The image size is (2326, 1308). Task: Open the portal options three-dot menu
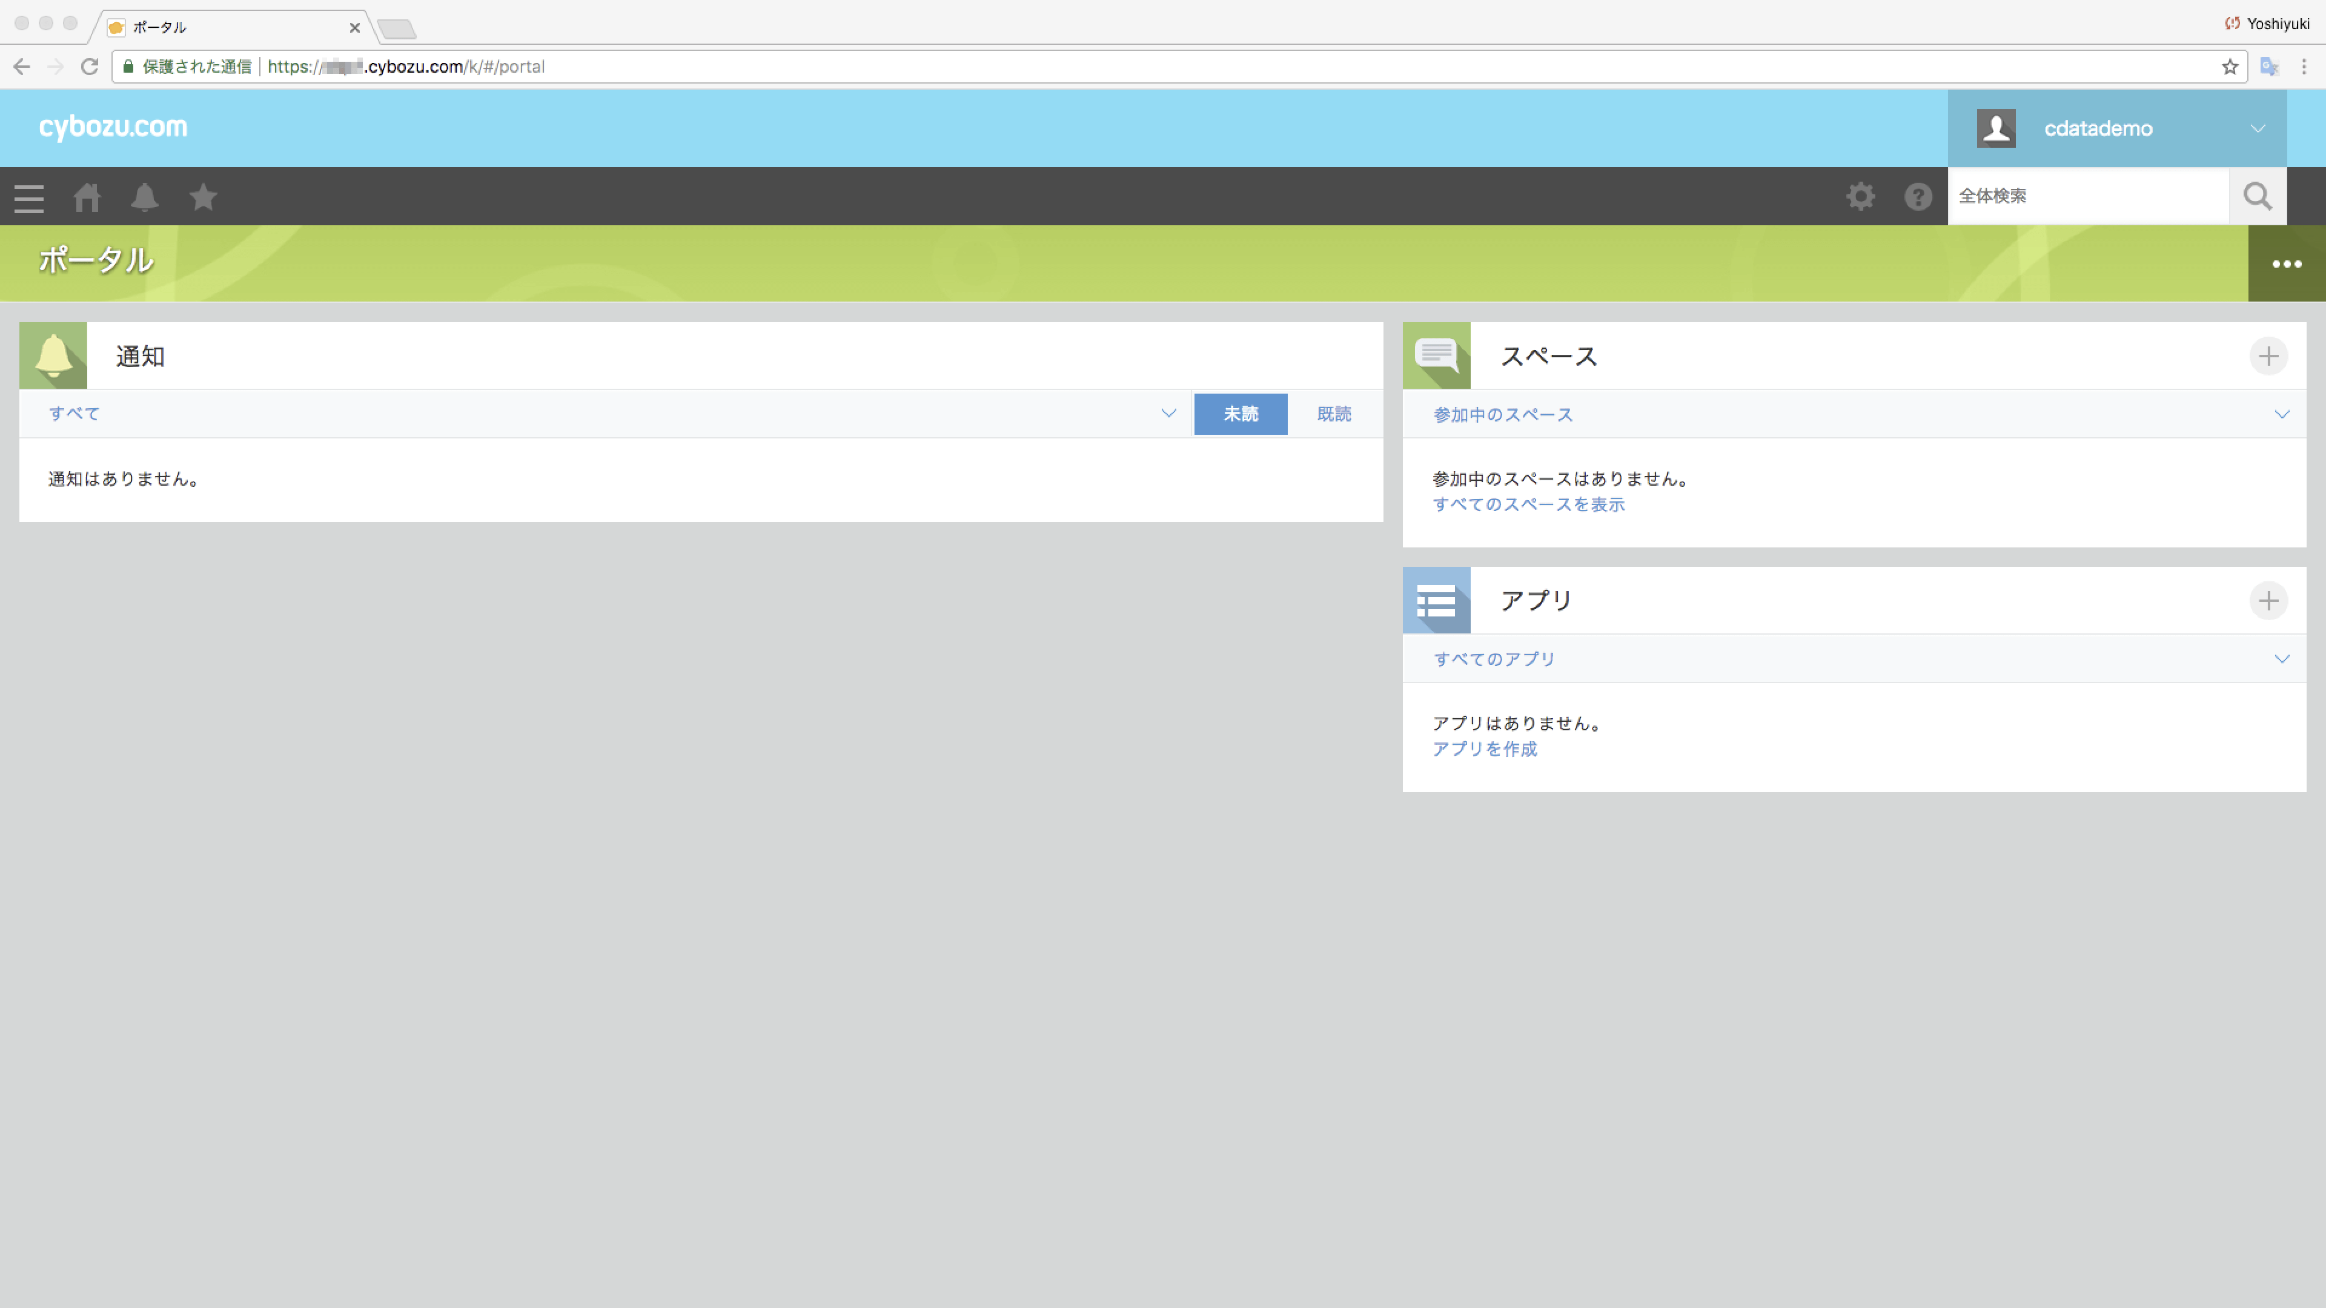click(2286, 263)
